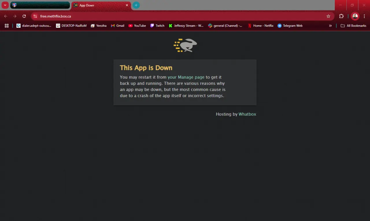Follow the 'your Manage page' link

[x=186, y=77]
